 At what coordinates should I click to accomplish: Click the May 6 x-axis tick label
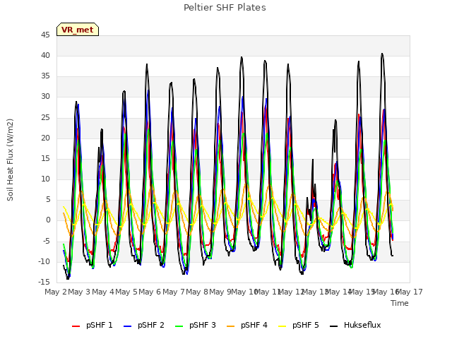pyautogui.click(x=150, y=292)
